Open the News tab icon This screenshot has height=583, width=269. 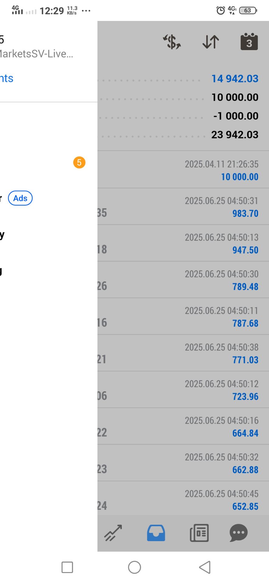pos(199,533)
